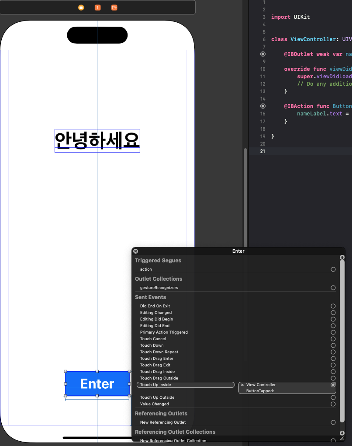Click the Value Changed connection circle
This screenshot has height=446, width=352.
[333, 404]
